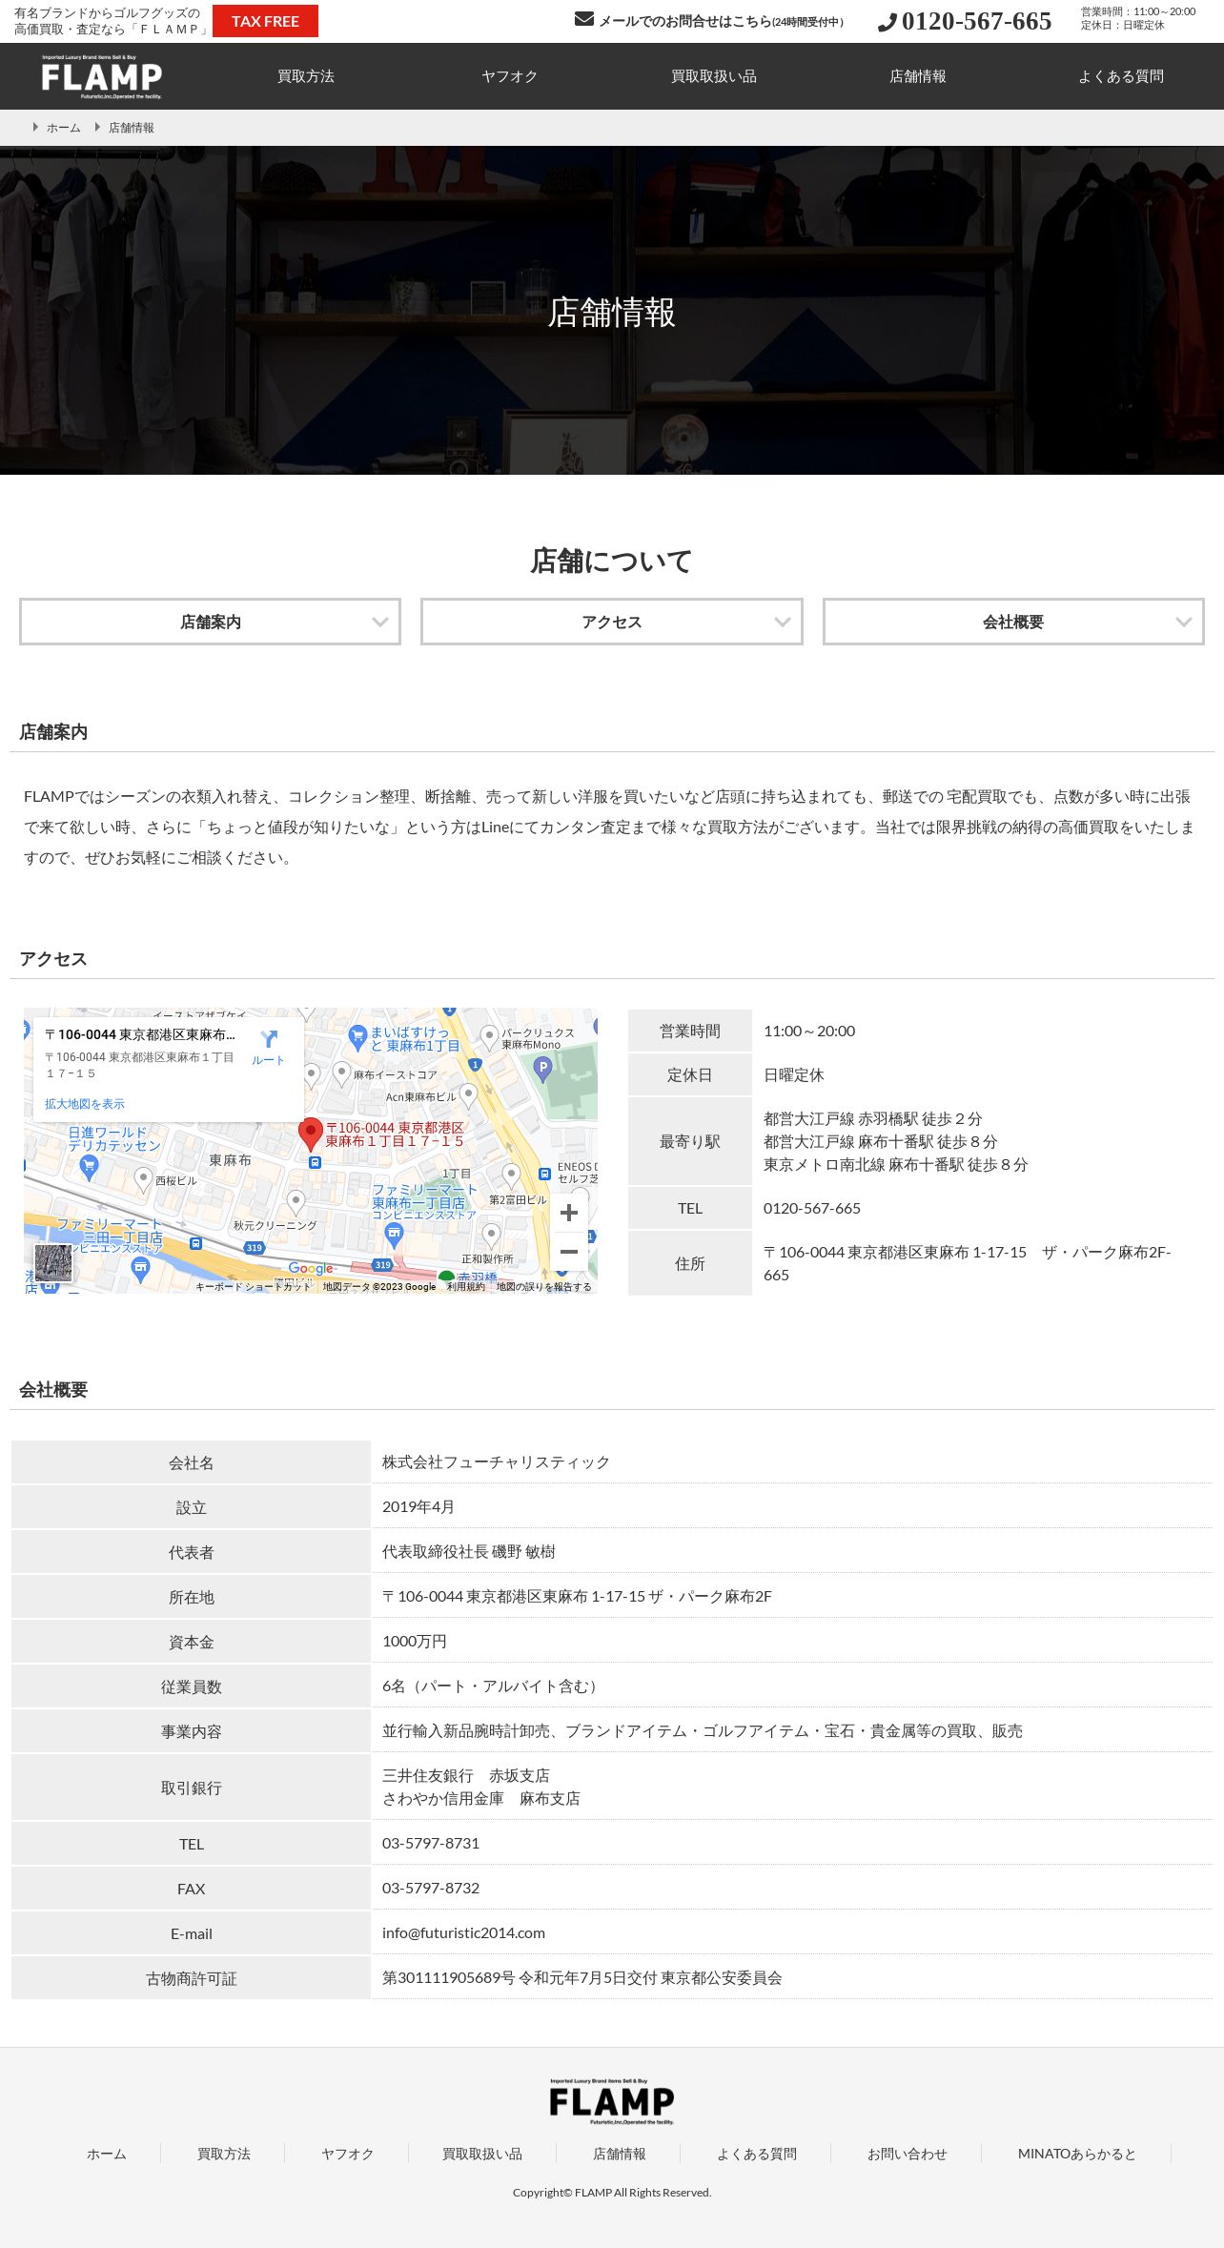Click the footer ヤフオク link

pyautogui.click(x=348, y=2154)
